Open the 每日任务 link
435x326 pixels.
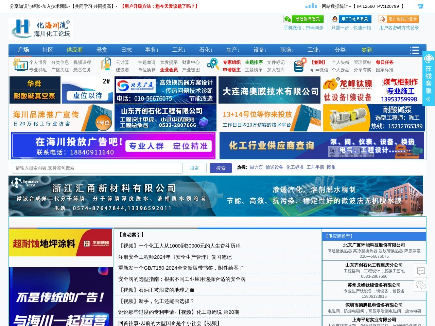384,62
